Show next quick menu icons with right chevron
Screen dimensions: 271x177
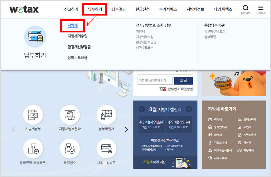[126, 129]
